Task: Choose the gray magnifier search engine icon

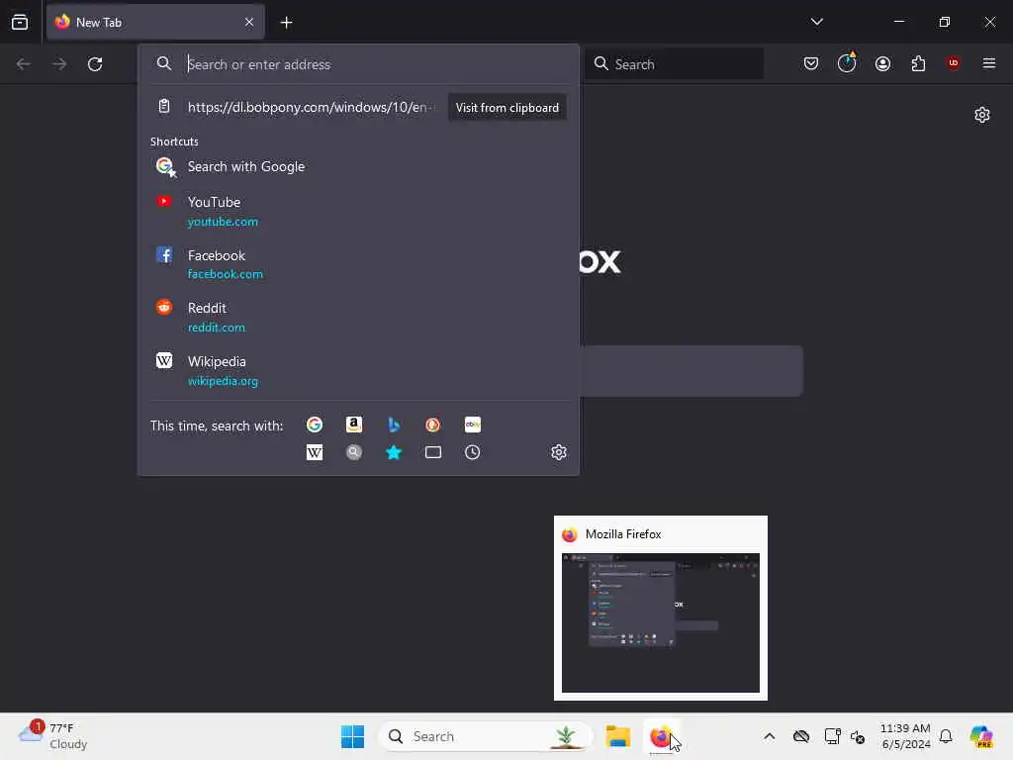Action: point(354,452)
